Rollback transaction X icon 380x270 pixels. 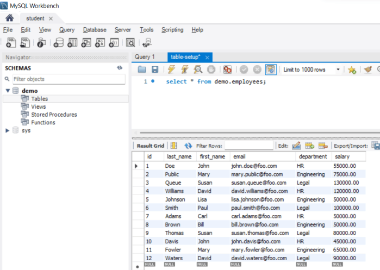click(257, 70)
